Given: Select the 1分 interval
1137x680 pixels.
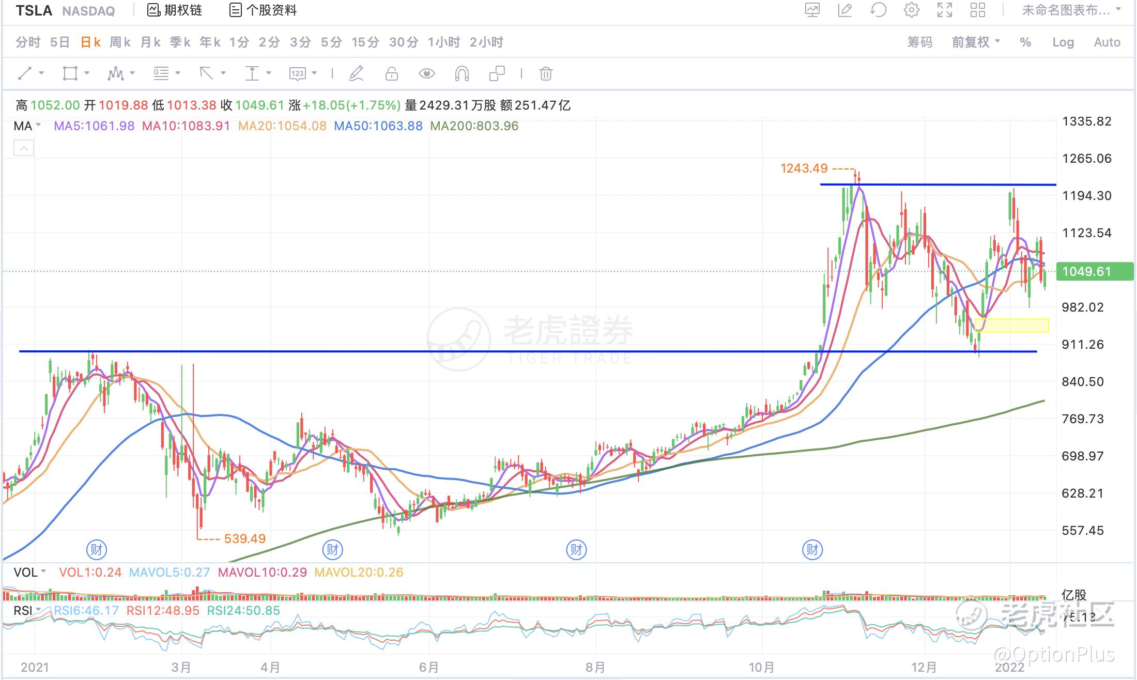Looking at the screenshot, I should [x=239, y=42].
